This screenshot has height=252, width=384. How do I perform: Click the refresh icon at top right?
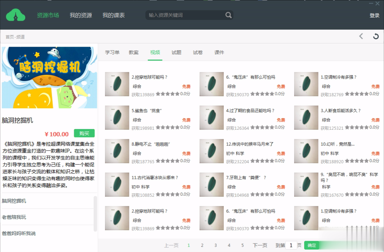(377, 36)
